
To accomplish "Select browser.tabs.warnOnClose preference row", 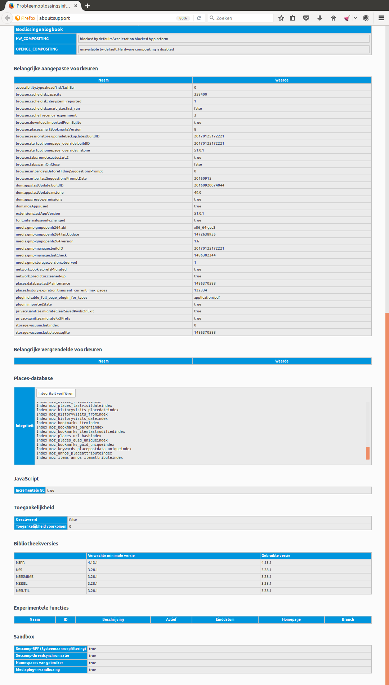I will tap(193, 164).
